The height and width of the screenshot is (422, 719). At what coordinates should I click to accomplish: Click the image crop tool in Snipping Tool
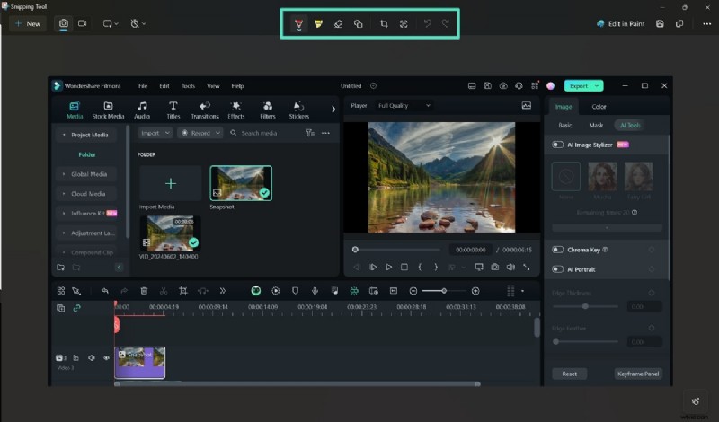click(384, 23)
